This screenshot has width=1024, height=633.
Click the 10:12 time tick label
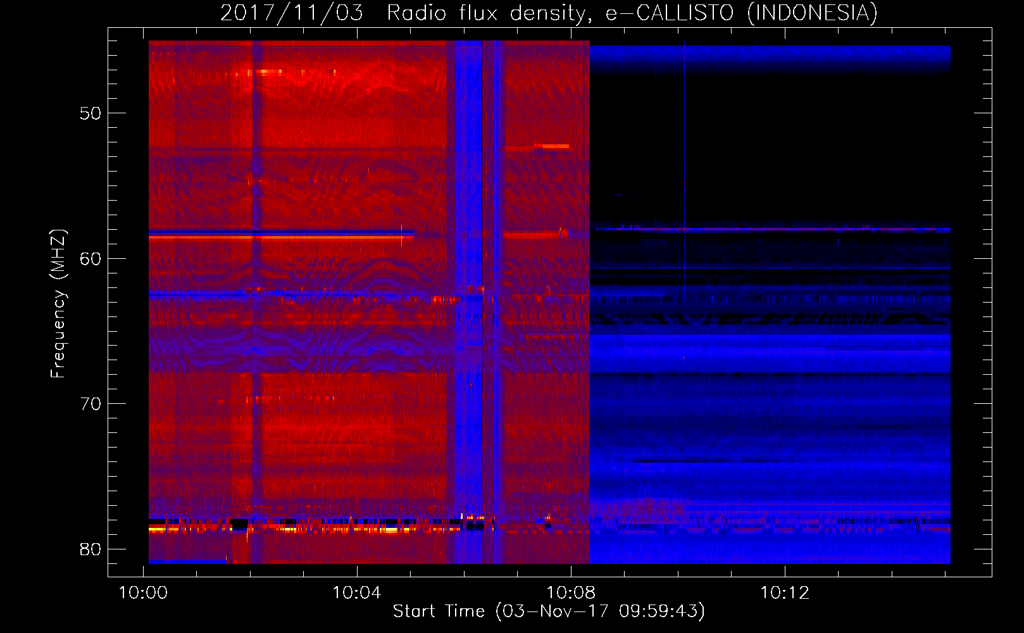coord(785,592)
